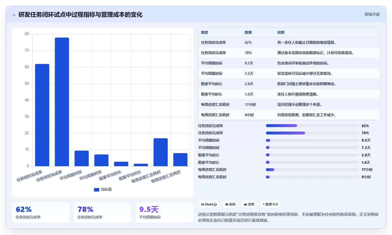The image size is (392, 235).
Task: Click the chart bar with value 9.5
Action: pyautogui.click(x=82, y=158)
